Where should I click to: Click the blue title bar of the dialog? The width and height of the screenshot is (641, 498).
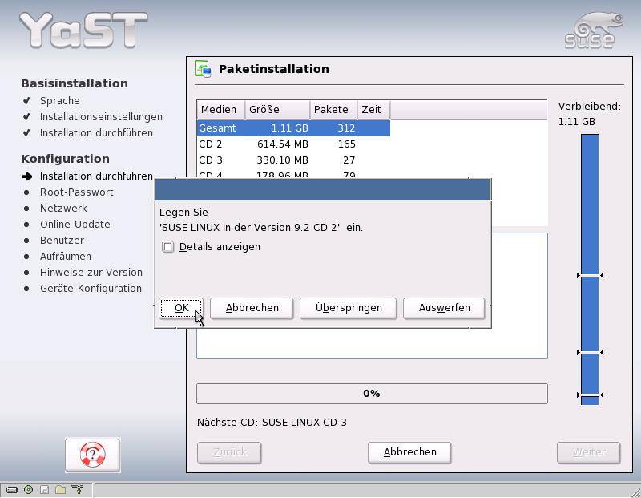(323, 190)
